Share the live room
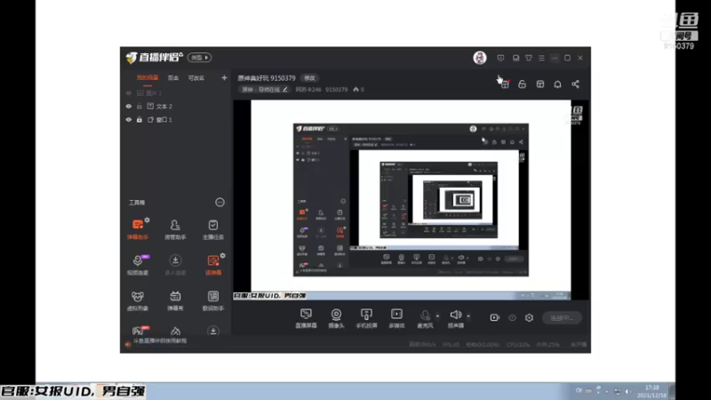The height and width of the screenshot is (400, 711). tap(575, 84)
